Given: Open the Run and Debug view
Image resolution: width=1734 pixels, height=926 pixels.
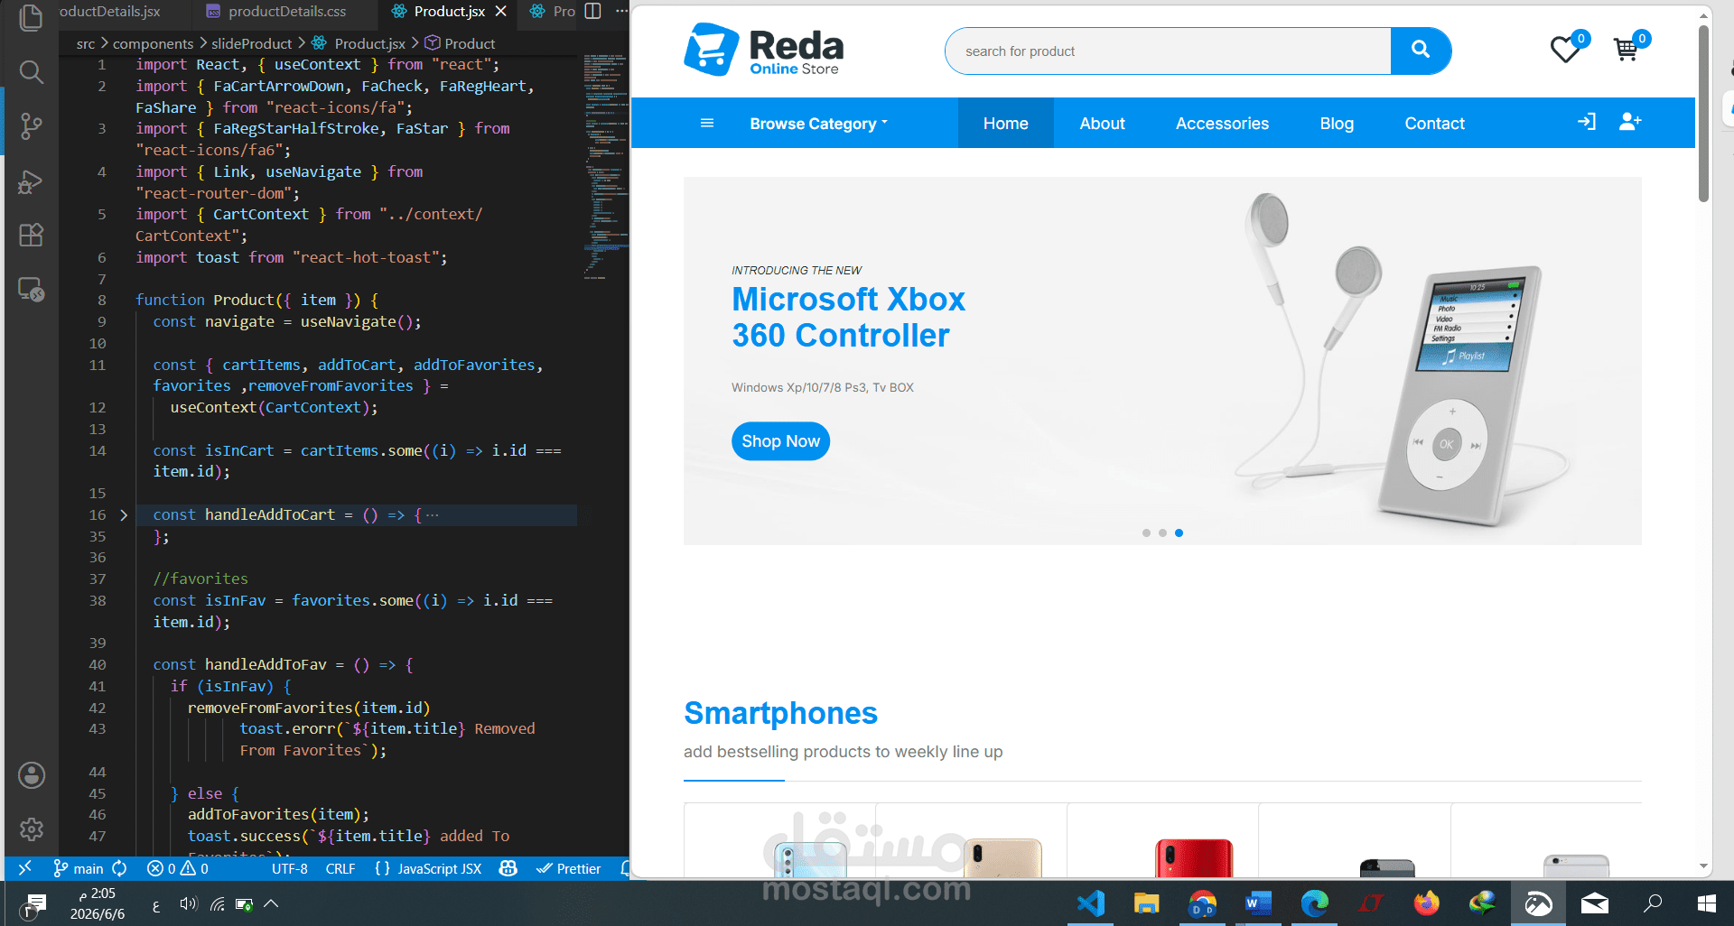Looking at the screenshot, I should (31, 181).
